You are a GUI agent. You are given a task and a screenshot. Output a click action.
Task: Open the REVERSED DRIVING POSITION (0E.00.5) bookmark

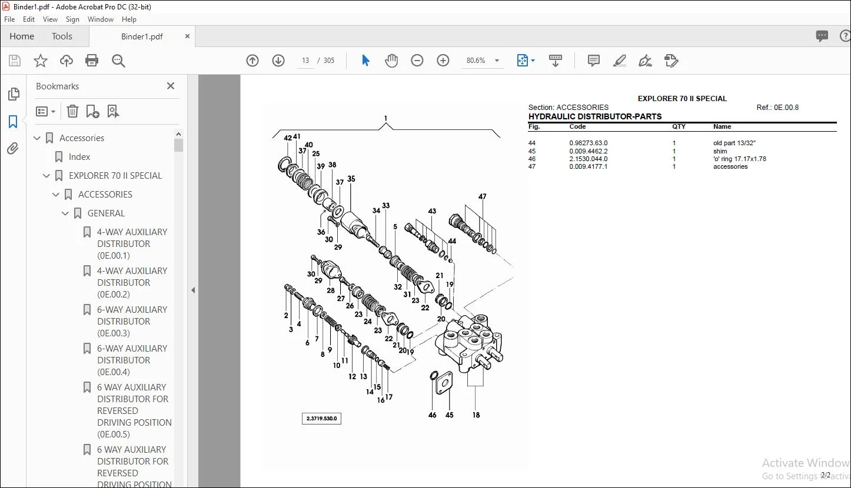point(134,411)
